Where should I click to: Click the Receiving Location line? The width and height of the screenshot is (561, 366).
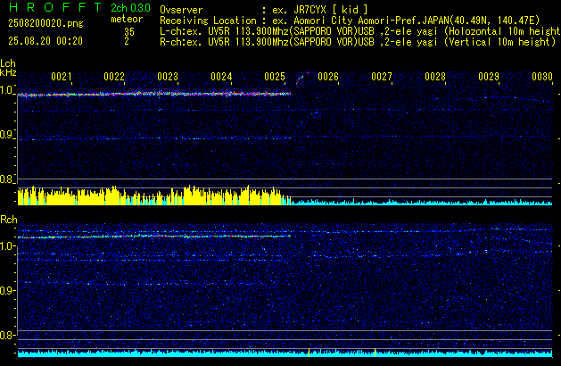(x=350, y=21)
